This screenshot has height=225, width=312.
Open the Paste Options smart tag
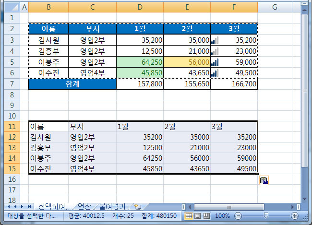click(x=264, y=180)
